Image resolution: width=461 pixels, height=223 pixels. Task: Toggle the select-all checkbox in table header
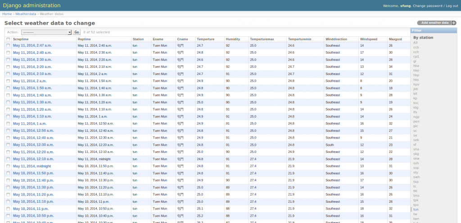pos(8,39)
